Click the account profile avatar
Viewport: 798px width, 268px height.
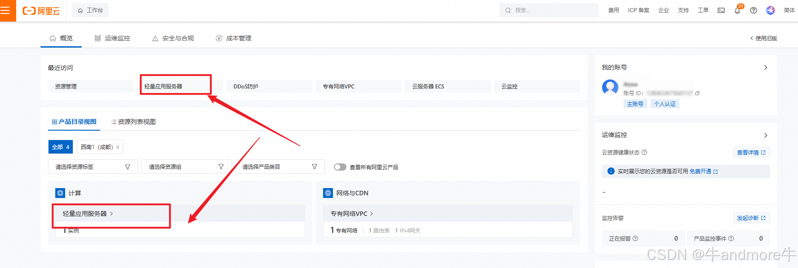[x=610, y=87]
